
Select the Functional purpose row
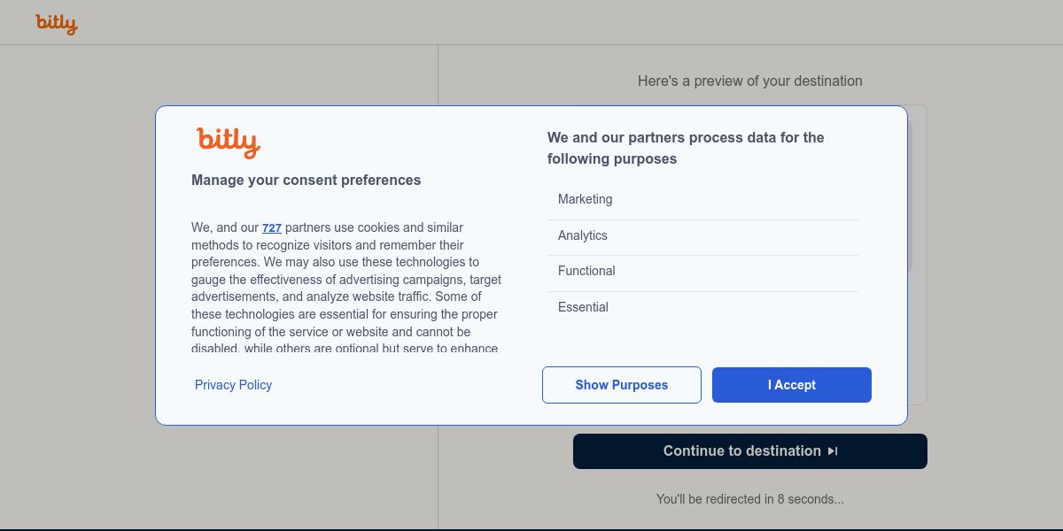[x=702, y=272]
